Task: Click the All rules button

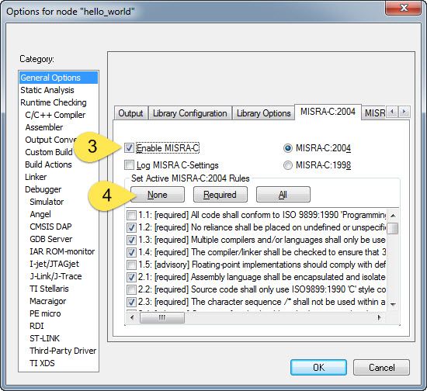Action: (x=283, y=195)
